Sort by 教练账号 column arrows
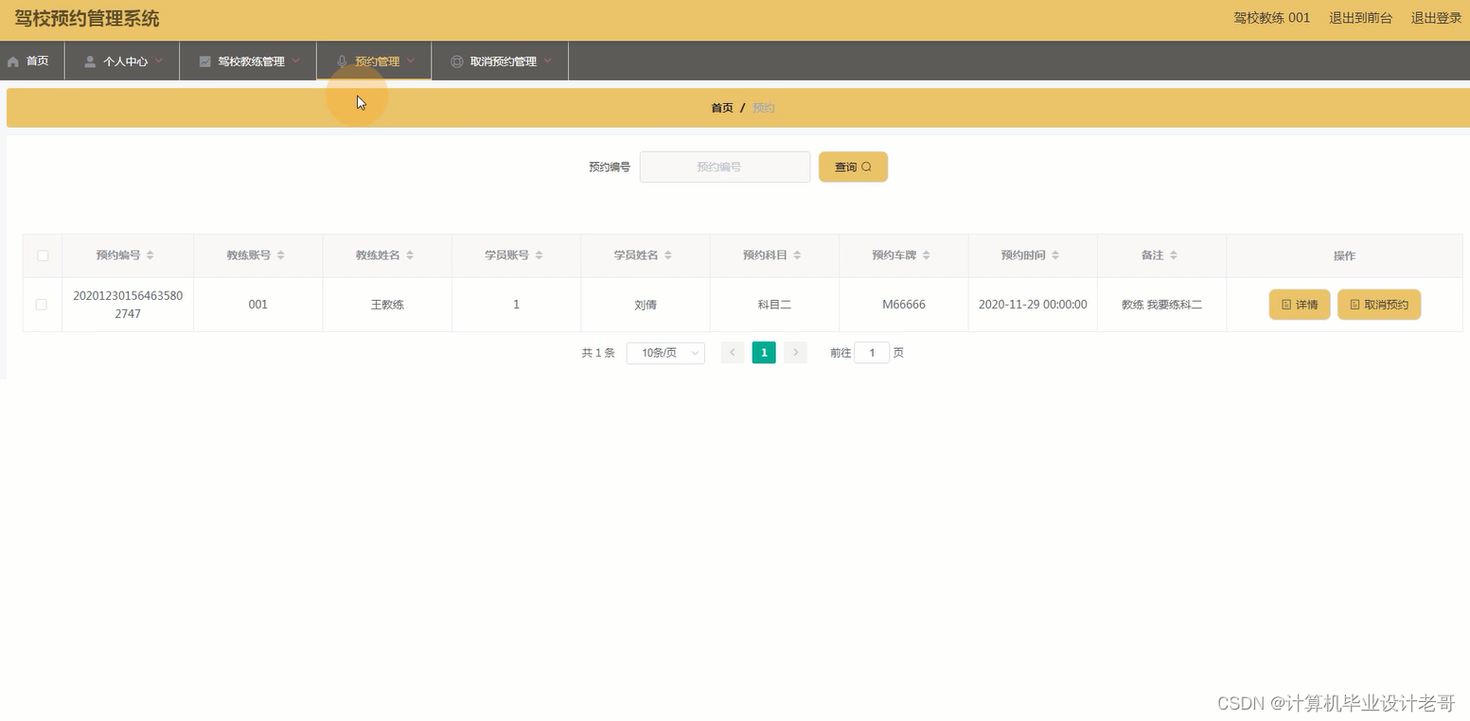 pyautogui.click(x=281, y=255)
